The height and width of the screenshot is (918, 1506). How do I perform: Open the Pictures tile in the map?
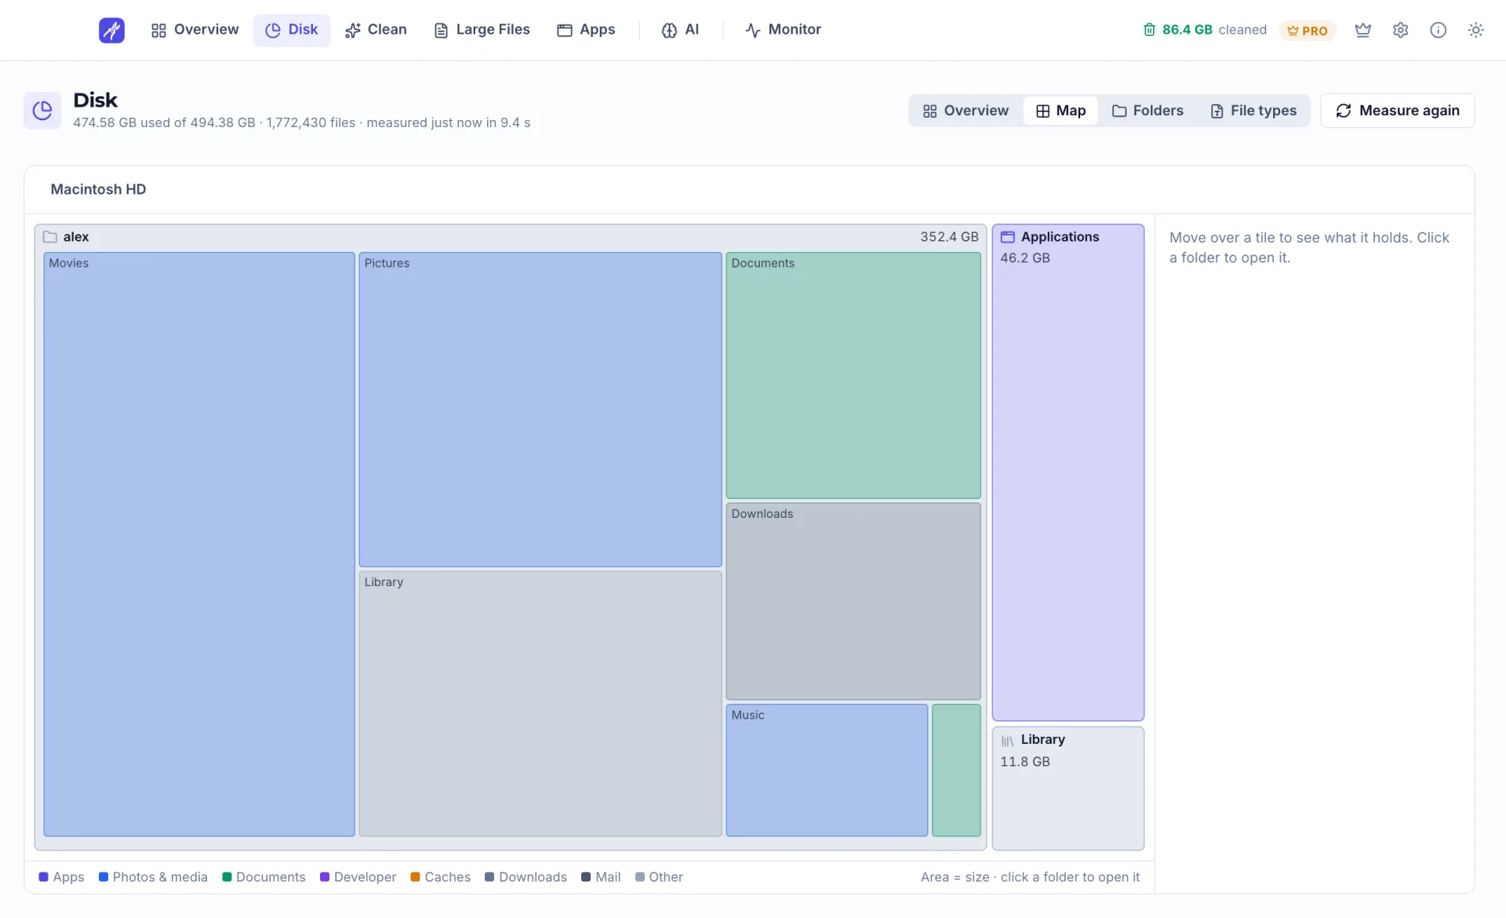click(540, 409)
